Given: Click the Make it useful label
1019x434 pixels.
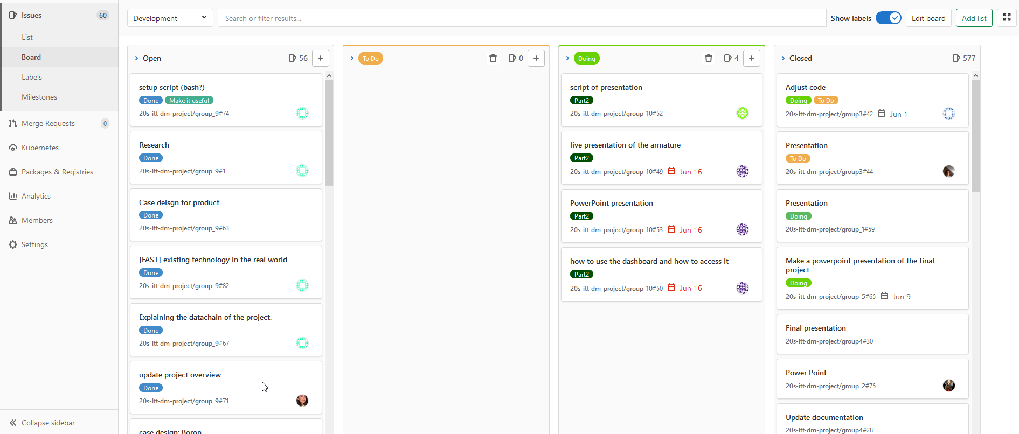Looking at the screenshot, I should pos(189,100).
